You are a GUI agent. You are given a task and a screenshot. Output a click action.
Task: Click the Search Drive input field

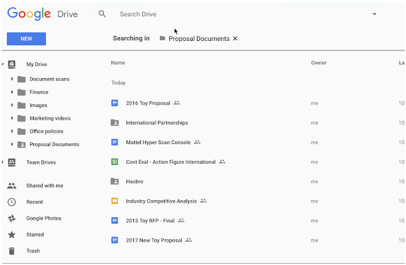coord(239,14)
